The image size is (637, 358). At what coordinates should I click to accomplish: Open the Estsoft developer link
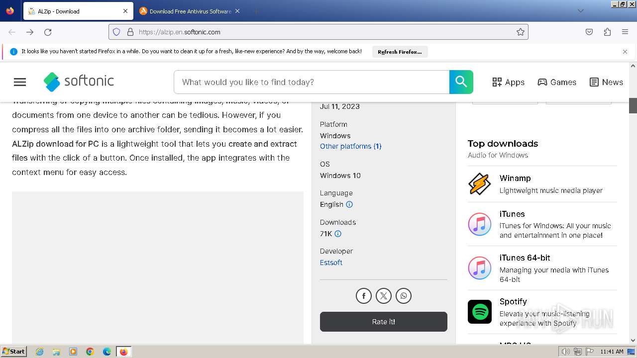[331, 263]
